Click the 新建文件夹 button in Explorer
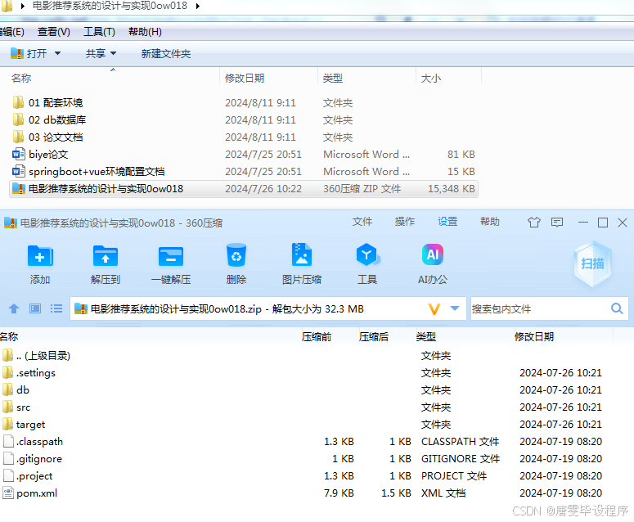Image resolution: width=634 pixels, height=522 pixels. point(166,53)
